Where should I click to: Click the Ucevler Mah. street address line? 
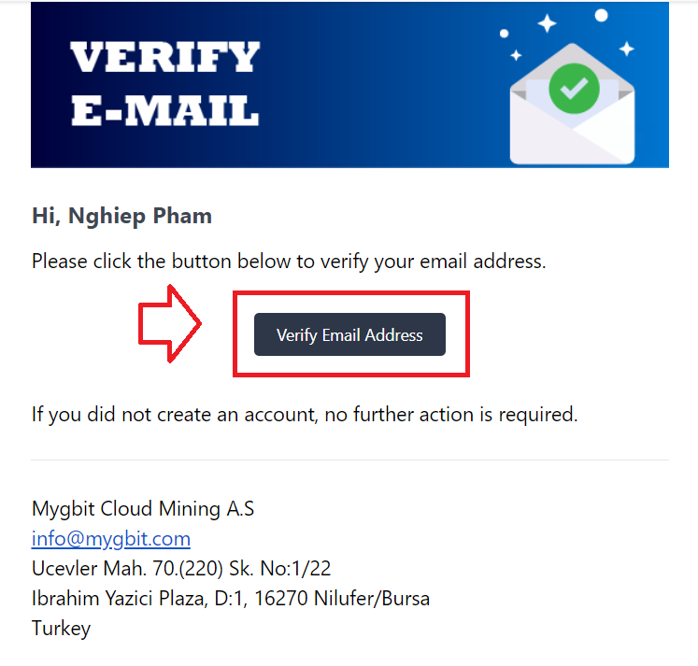[181, 569]
